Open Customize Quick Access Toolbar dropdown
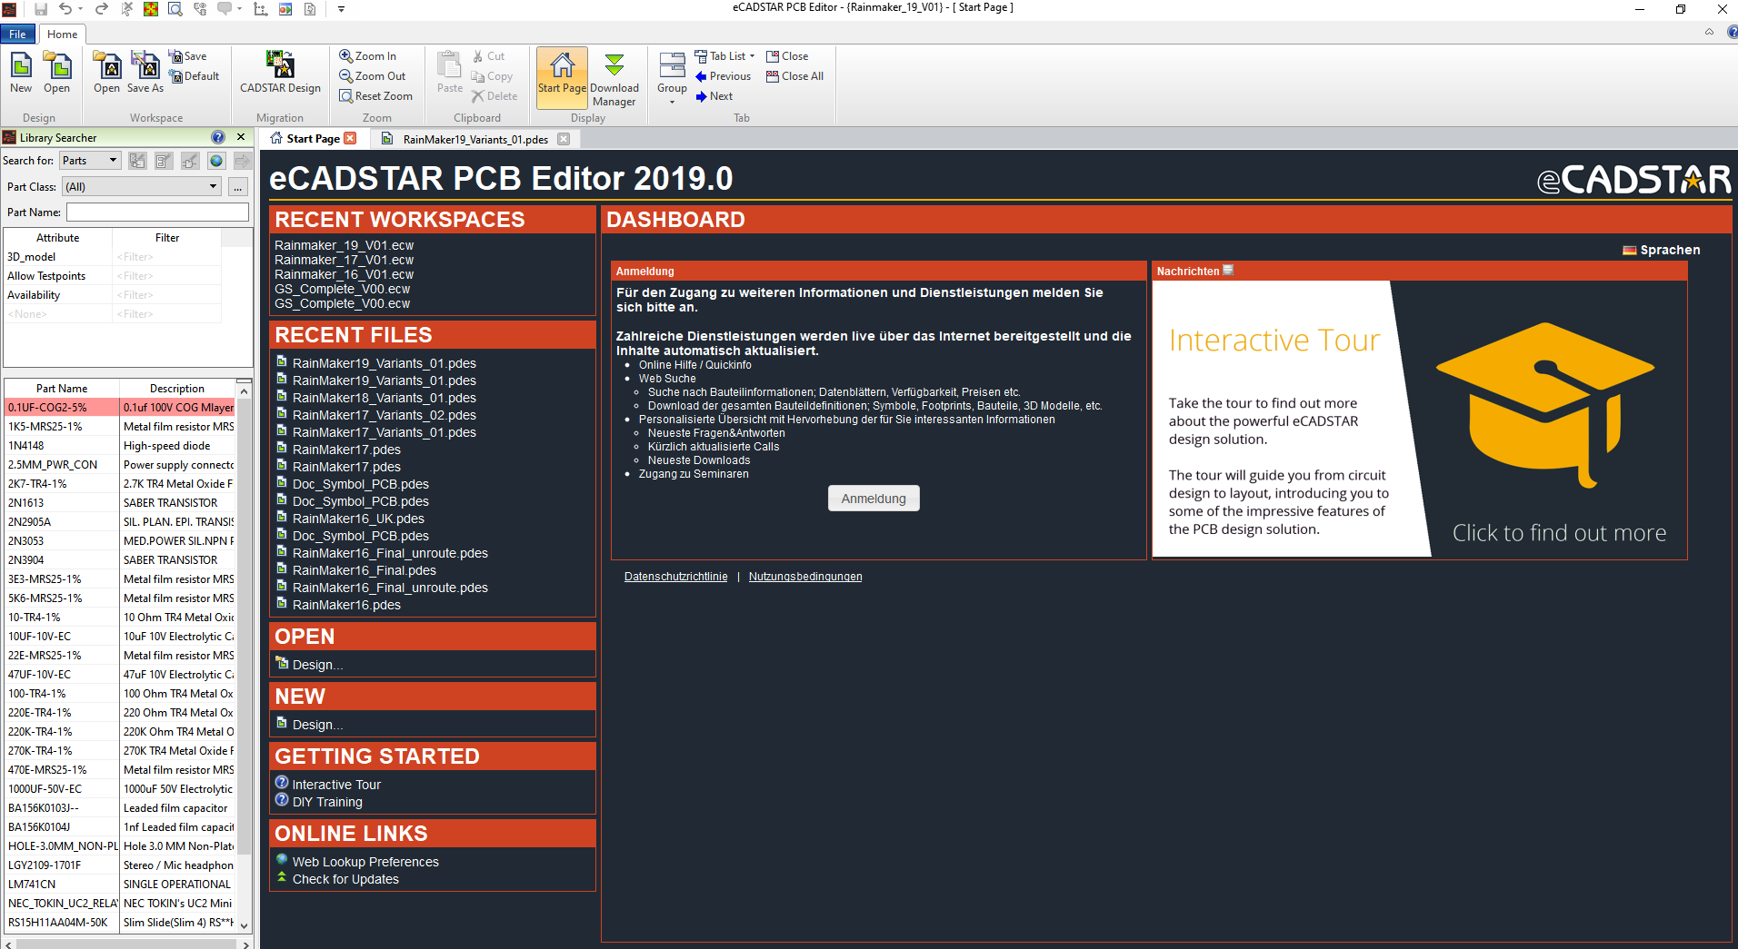This screenshot has width=1738, height=949. [x=341, y=9]
